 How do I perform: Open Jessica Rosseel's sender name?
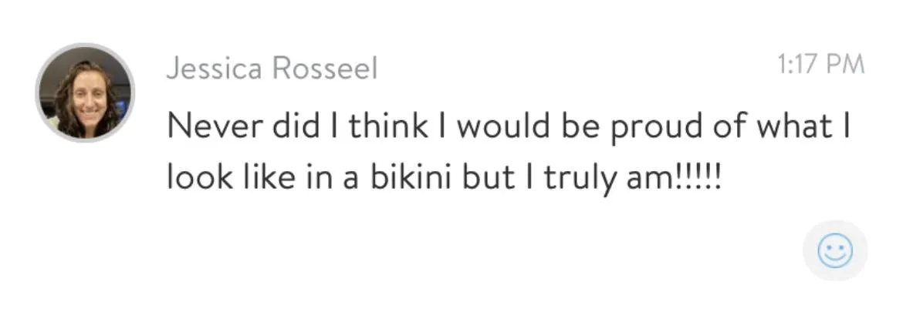point(272,69)
